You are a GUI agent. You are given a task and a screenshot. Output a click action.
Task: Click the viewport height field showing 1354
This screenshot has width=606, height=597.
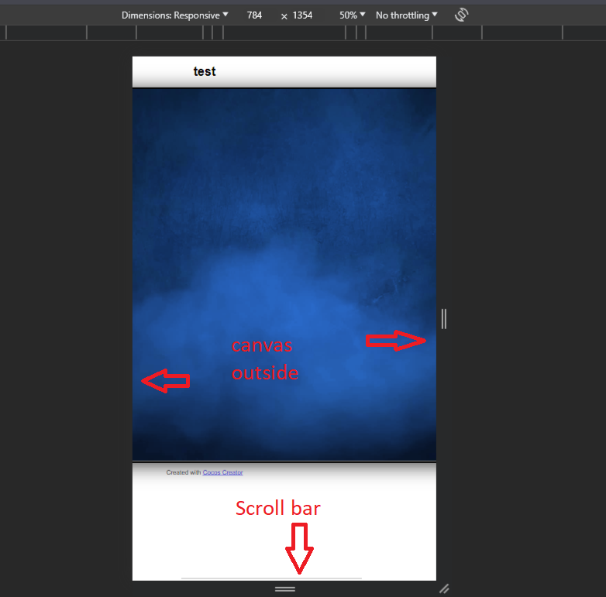(x=302, y=15)
